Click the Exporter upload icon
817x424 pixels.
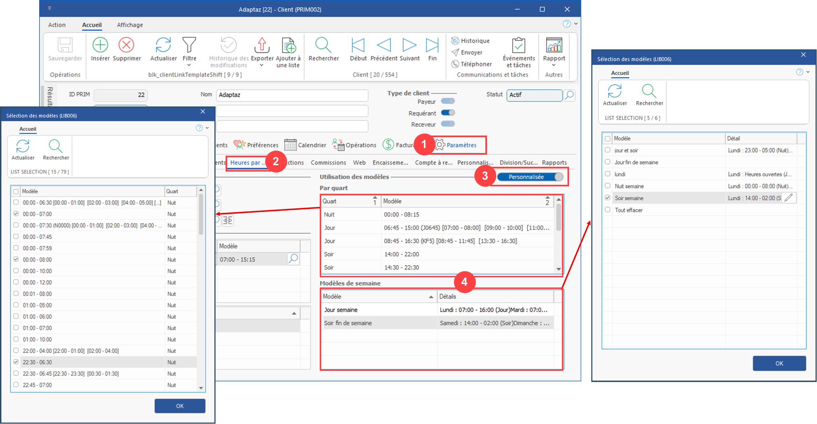[x=262, y=45]
